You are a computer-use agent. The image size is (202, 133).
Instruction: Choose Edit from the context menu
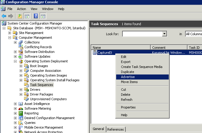point(142,57)
